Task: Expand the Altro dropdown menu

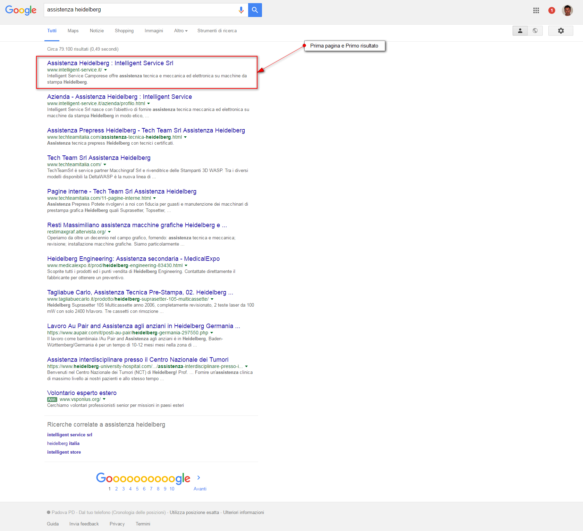Action: click(x=181, y=31)
